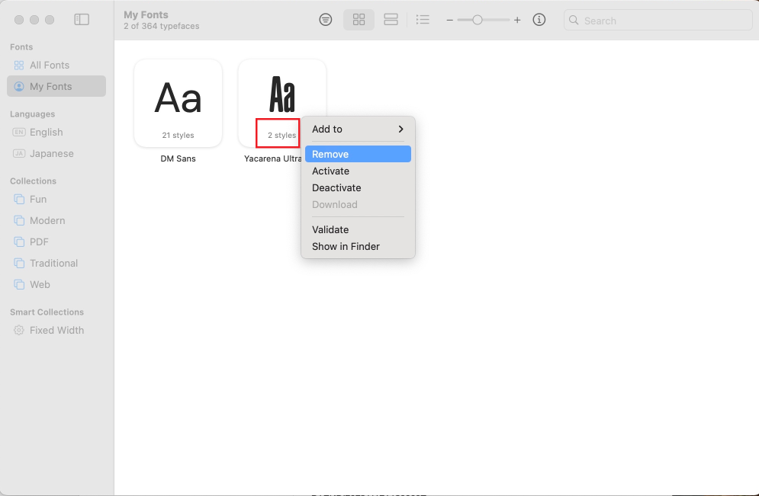This screenshot has width=759, height=496.
Task: Select the English language filter
Action: click(x=56, y=132)
